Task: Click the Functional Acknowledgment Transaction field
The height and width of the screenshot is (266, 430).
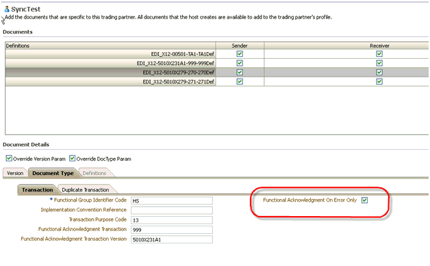Action: [x=172, y=230]
